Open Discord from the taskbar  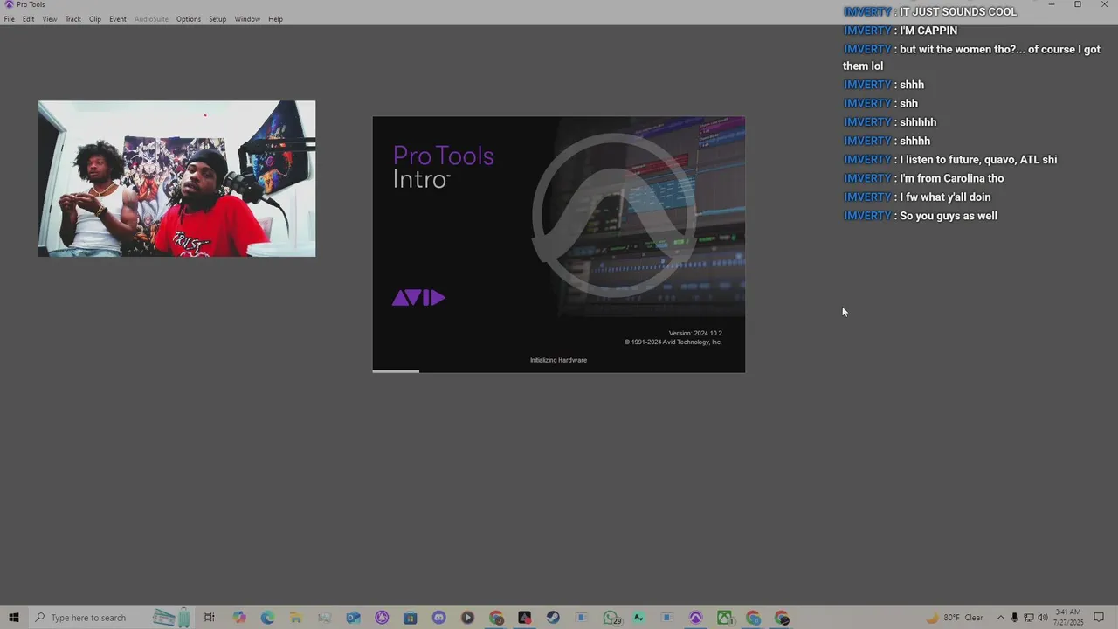coord(438,618)
